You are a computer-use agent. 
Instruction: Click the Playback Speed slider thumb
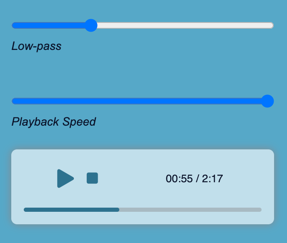tap(267, 101)
